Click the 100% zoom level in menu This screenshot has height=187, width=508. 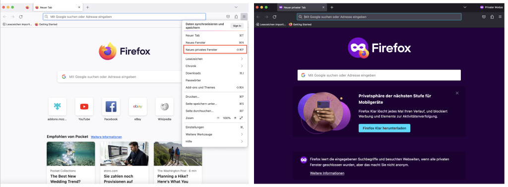pos(227,118)
